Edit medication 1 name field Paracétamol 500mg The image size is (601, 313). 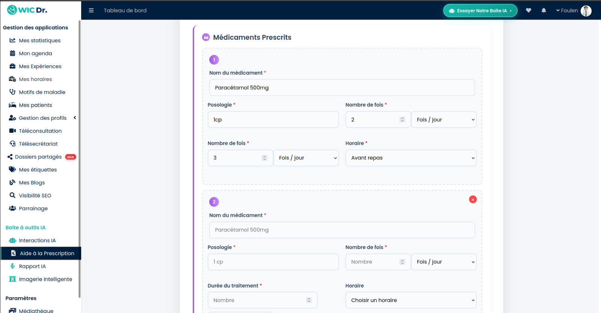tap(342, 87)
